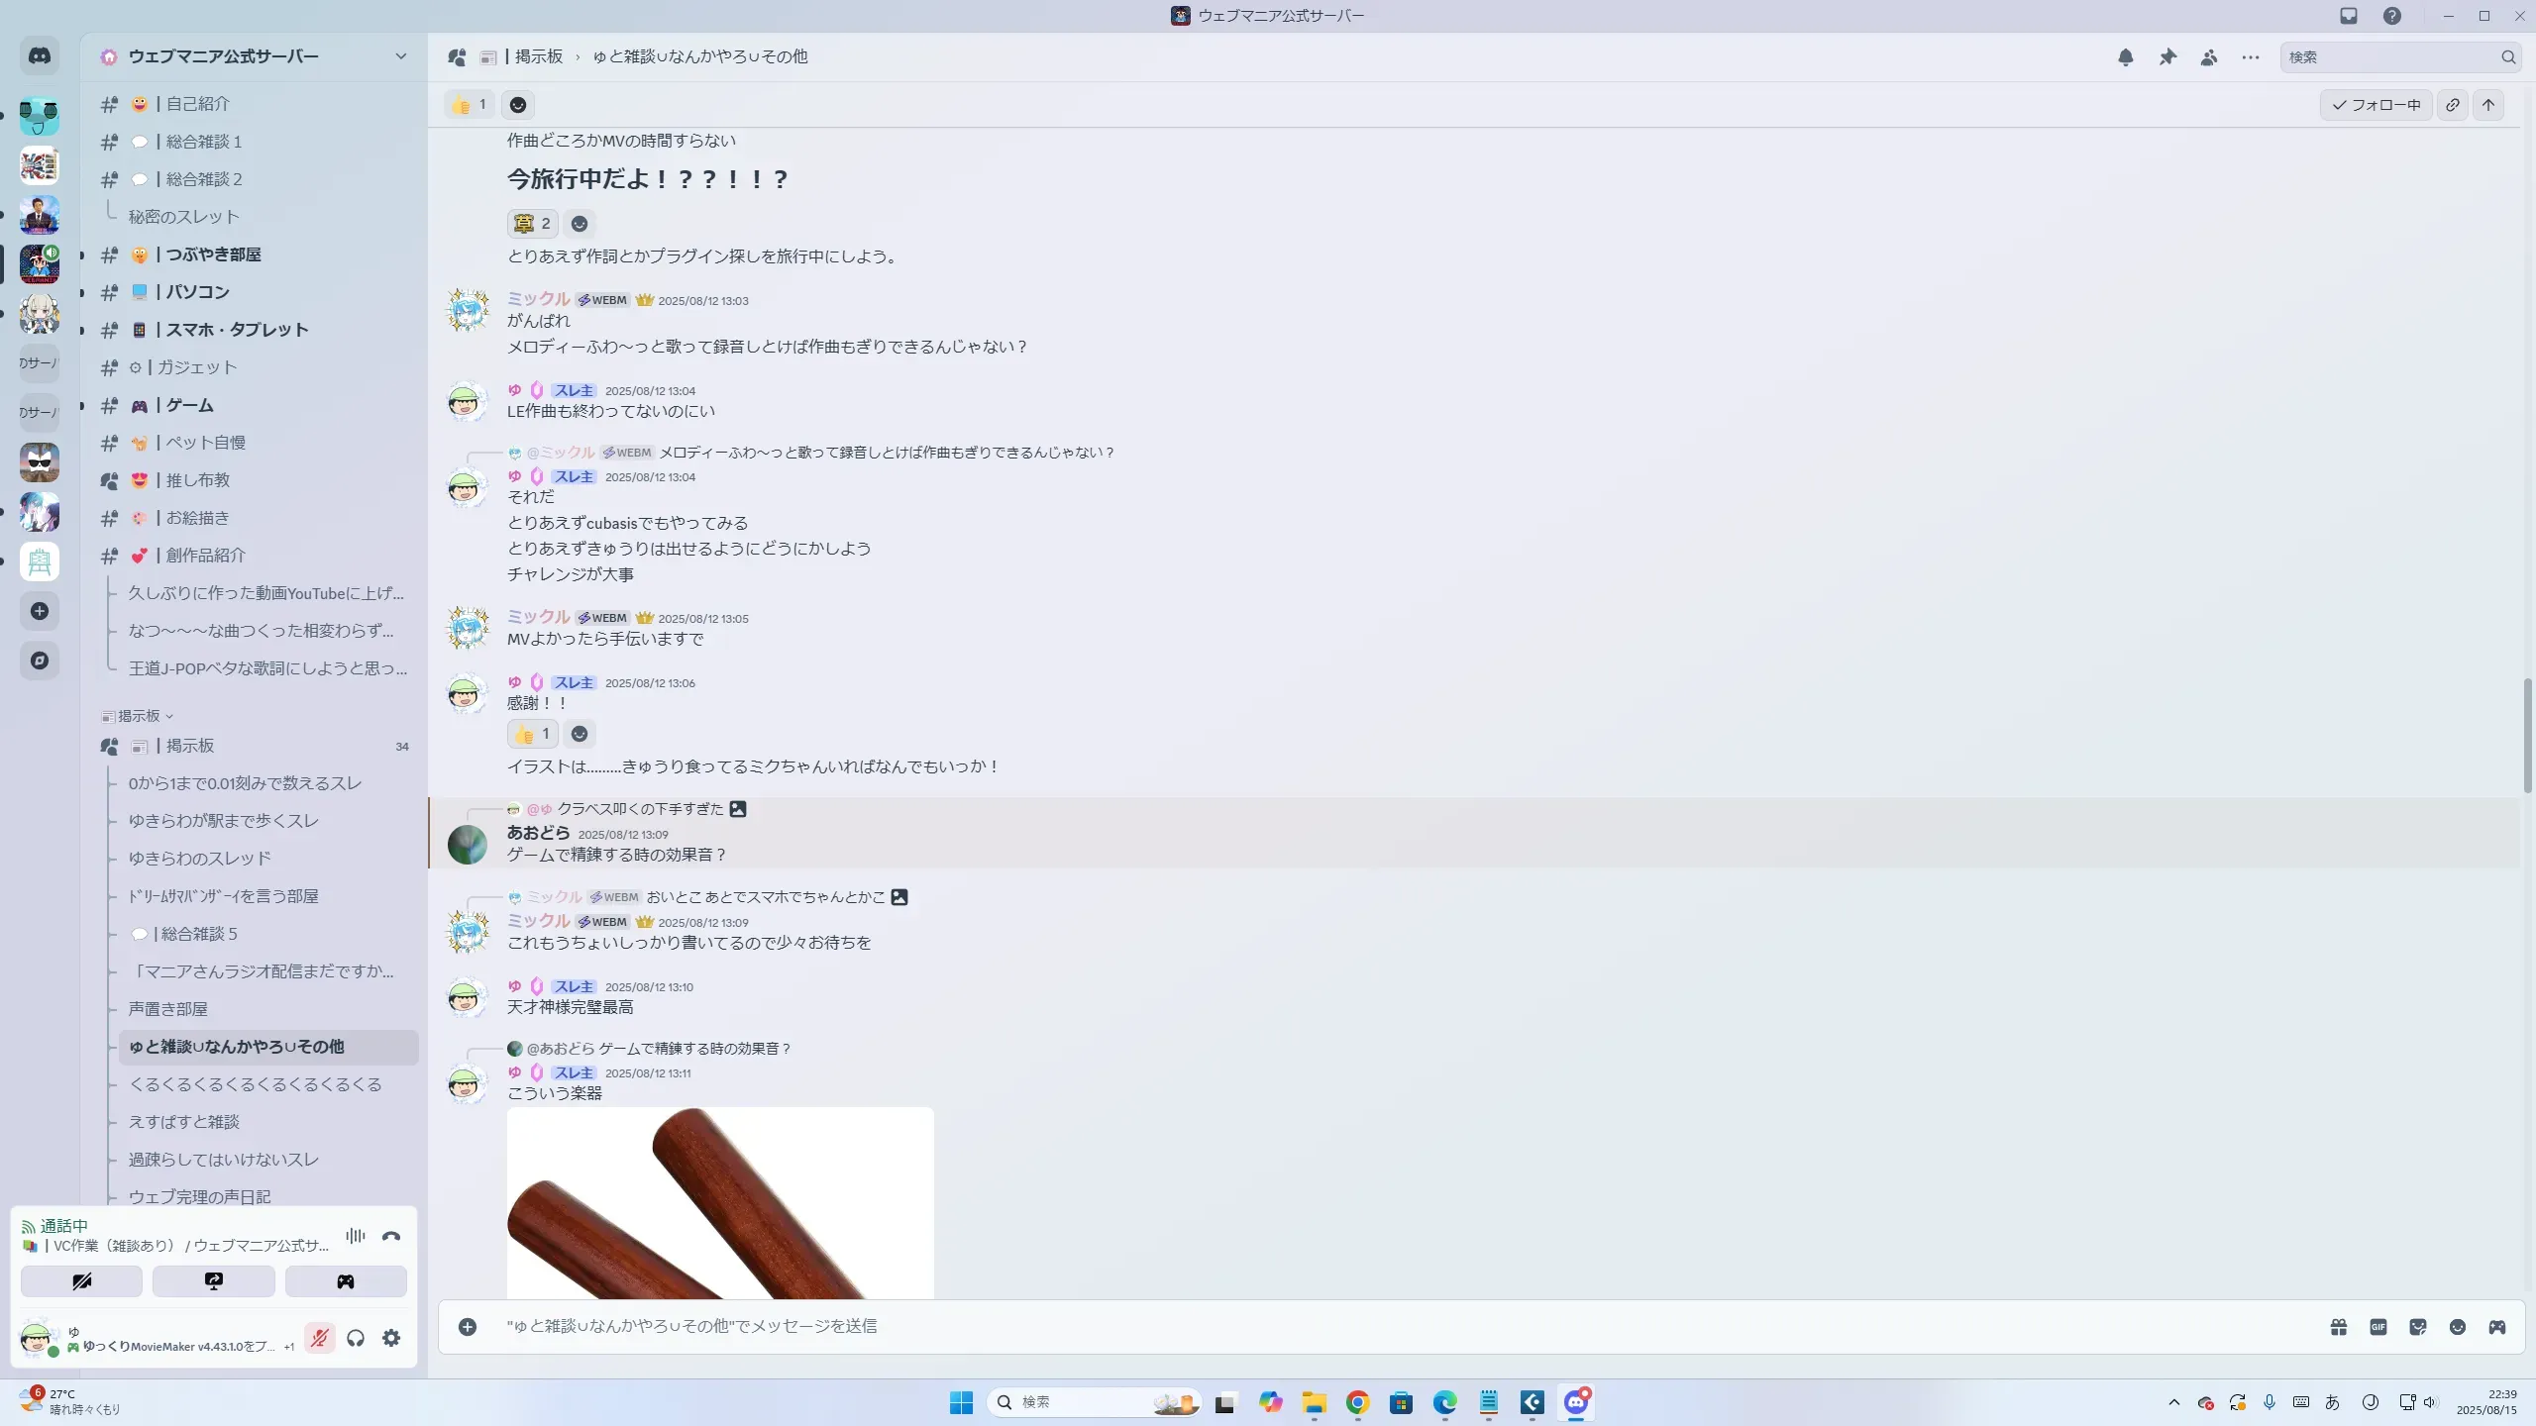Open the sticker picker icon

coord(2418,1327)
